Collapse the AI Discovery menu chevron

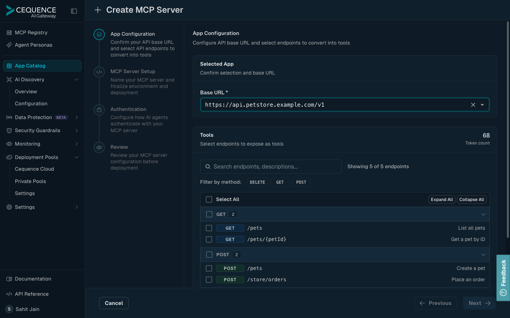pos(76,79)
